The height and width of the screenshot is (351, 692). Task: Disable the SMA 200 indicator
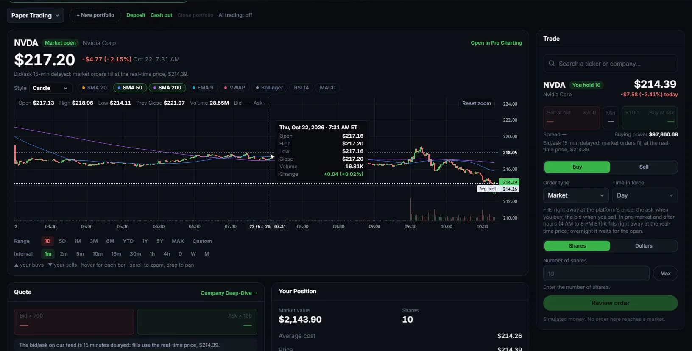pyautogui.click(x=167, y=88)
